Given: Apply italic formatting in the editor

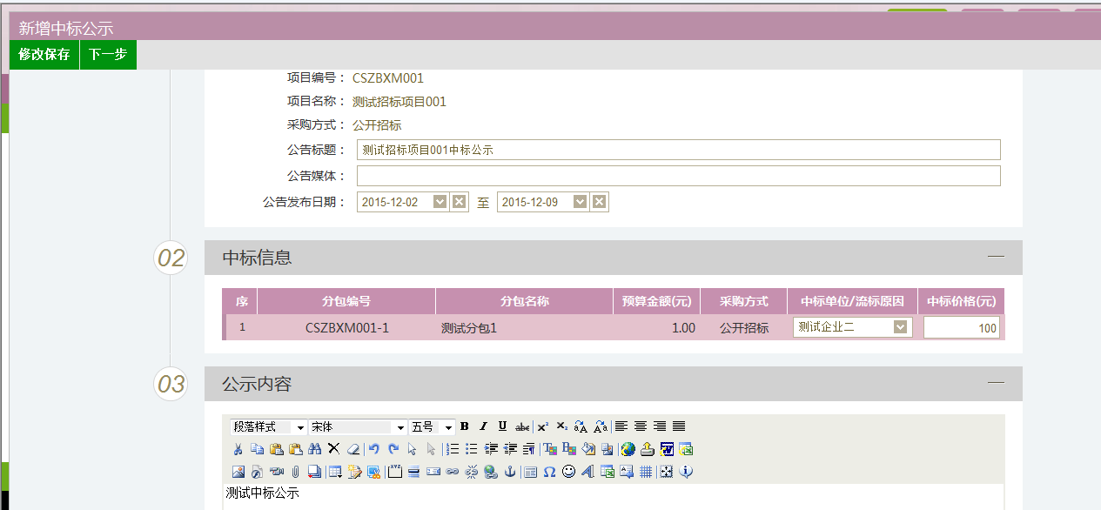Looking at the screenshot, I should (x=484, y=426).
